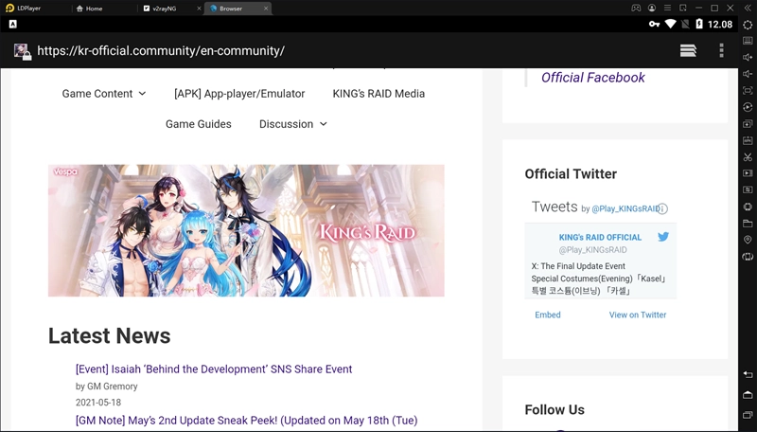Click the tweet text 'X: The Final Update Event'

[x=578, y=266]
